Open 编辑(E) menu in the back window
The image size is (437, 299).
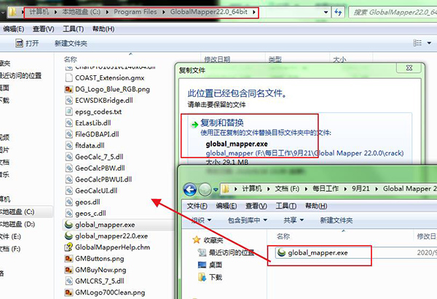pyautogui.click(x=14, y=28)
